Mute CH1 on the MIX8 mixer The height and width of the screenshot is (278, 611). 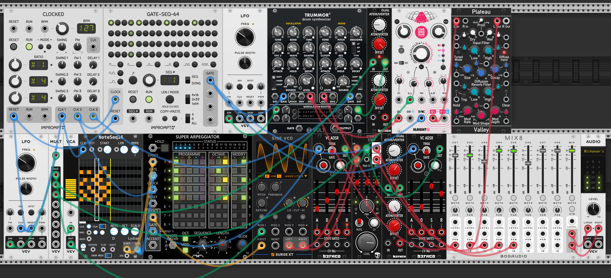point(455,198)
